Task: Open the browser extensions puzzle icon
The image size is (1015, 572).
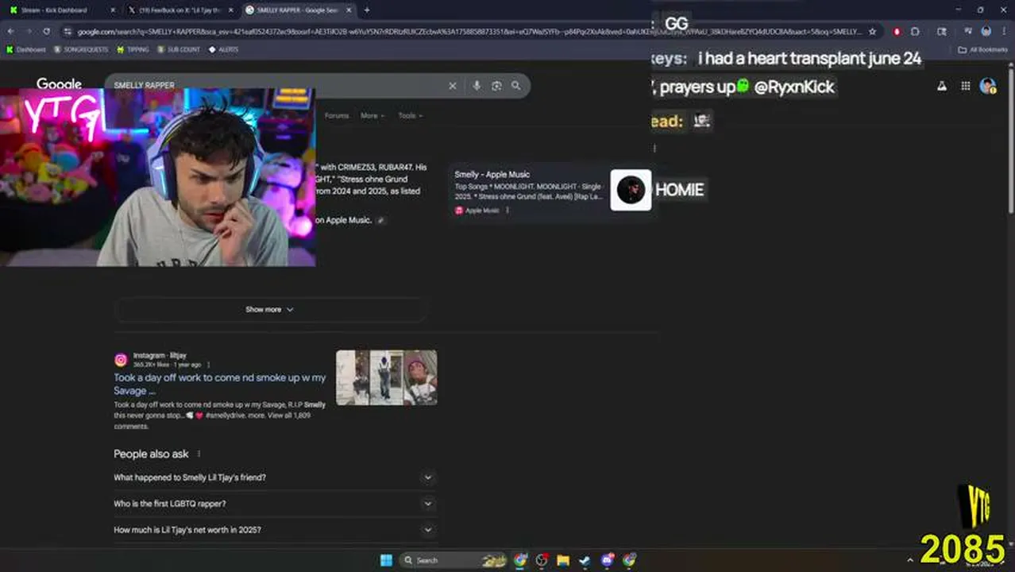Action: [x=915, y=31]
